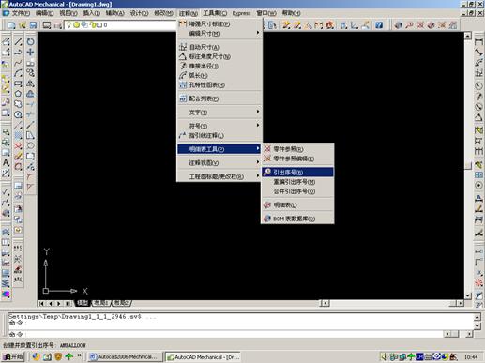This screenshot has width=485, height=363.
Task: Select the Hatch fill tool
Action: 18,135
